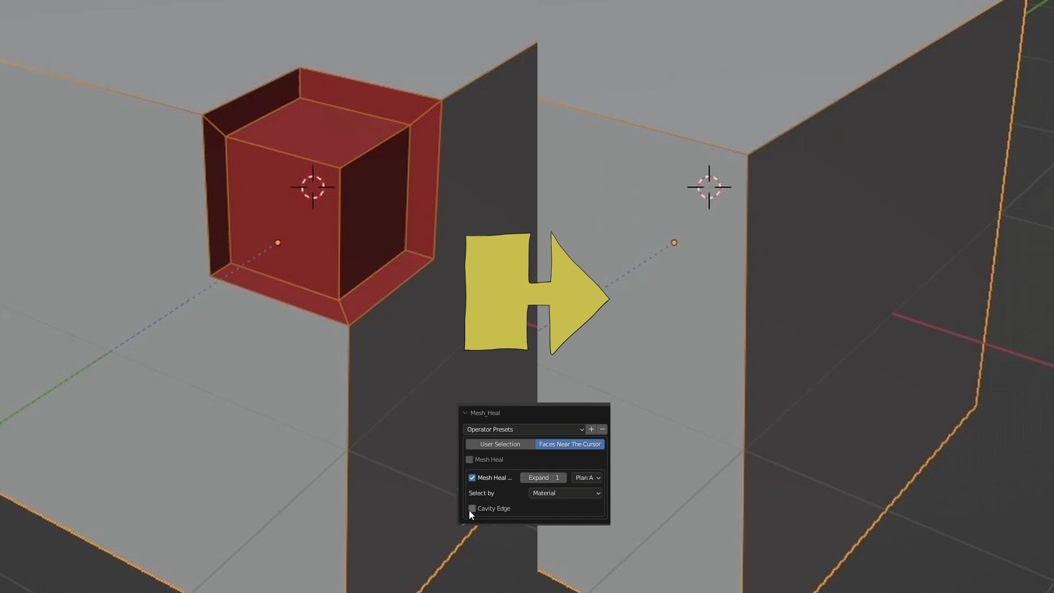Open the Operator Presets dropdown
The image size is (1054, 593).
coord(524,429)
